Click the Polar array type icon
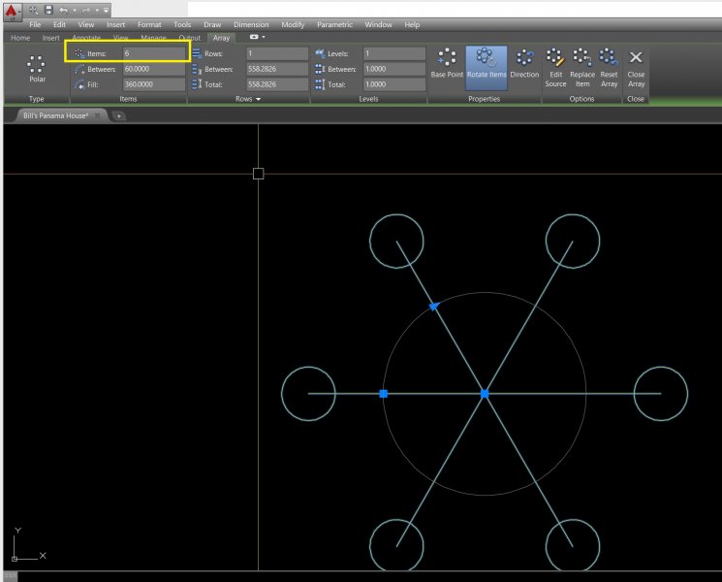This screenshot has height=582, width=722. (x=37, y=66)
